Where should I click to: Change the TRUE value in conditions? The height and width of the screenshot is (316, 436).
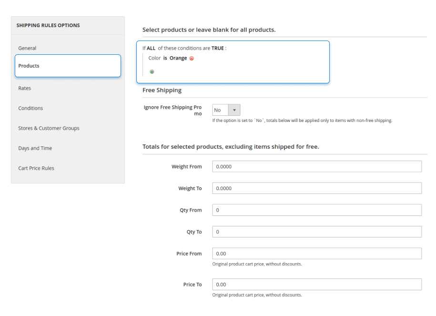pos(217,48)
